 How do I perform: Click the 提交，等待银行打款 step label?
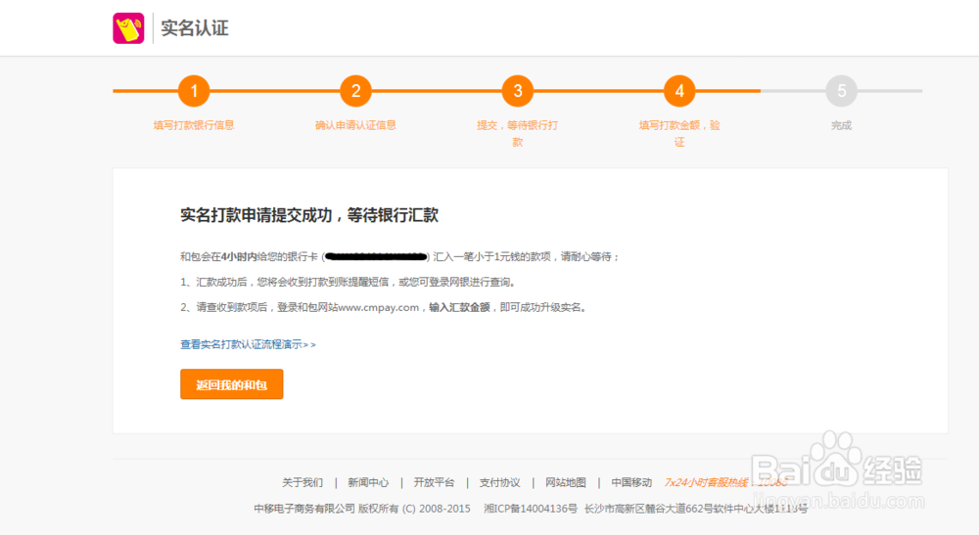click(518, 133)
